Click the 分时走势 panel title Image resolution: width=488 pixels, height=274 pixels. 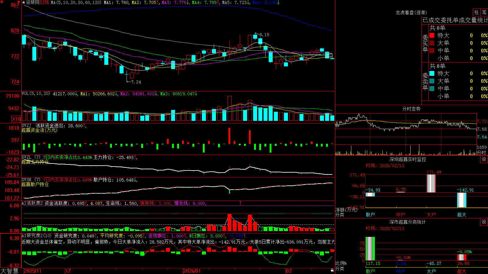[x=411, y=109]
